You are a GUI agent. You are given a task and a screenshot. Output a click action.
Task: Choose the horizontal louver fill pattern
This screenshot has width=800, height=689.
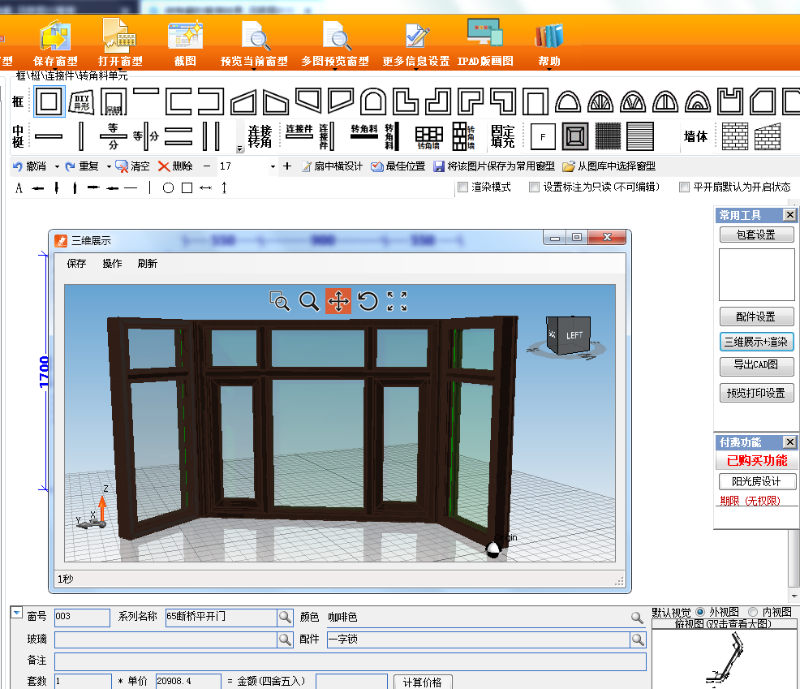coord(640,136)
